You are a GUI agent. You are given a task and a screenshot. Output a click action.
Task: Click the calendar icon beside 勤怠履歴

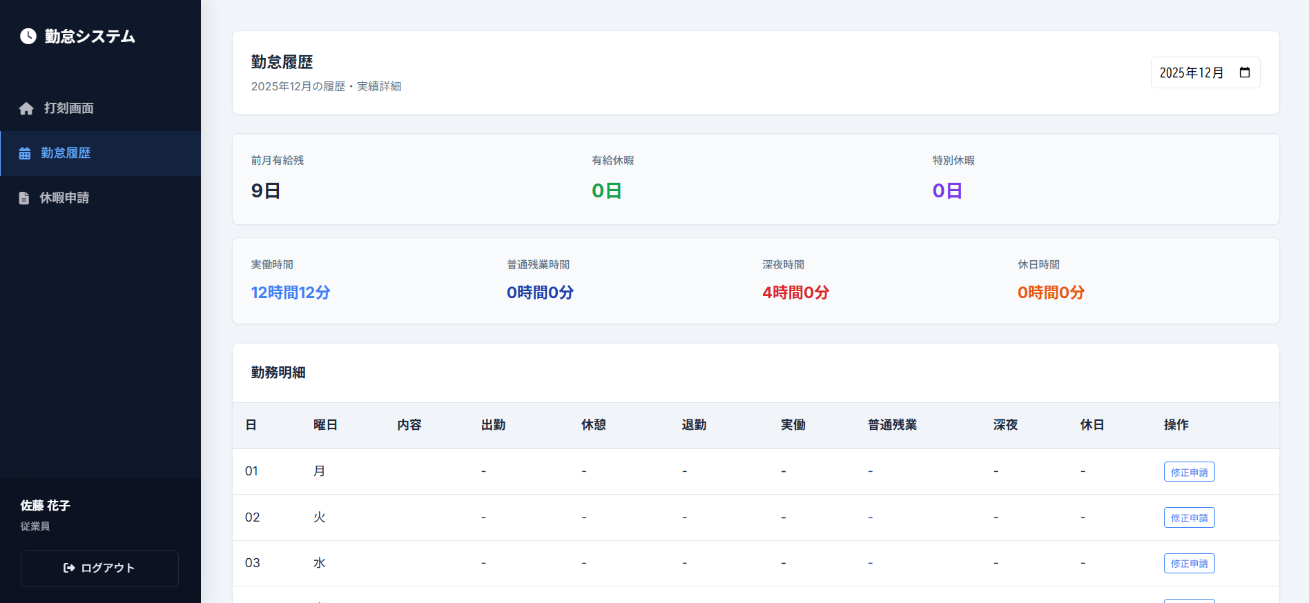(25, 153)
